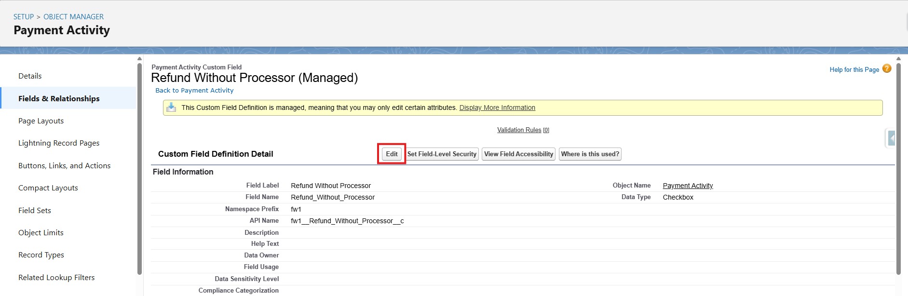
Task: Jump to Validation Rules section link
Action: [519, 130]
